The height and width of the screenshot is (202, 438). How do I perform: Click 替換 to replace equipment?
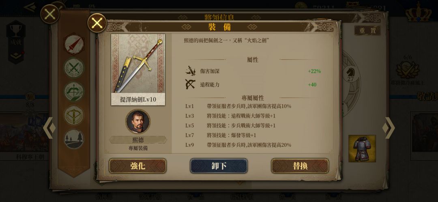300,166
